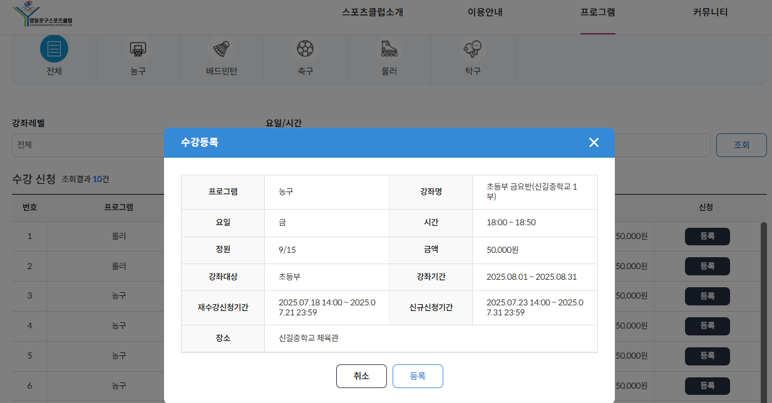Register for row 1 롤러 class

pos(707,237)
